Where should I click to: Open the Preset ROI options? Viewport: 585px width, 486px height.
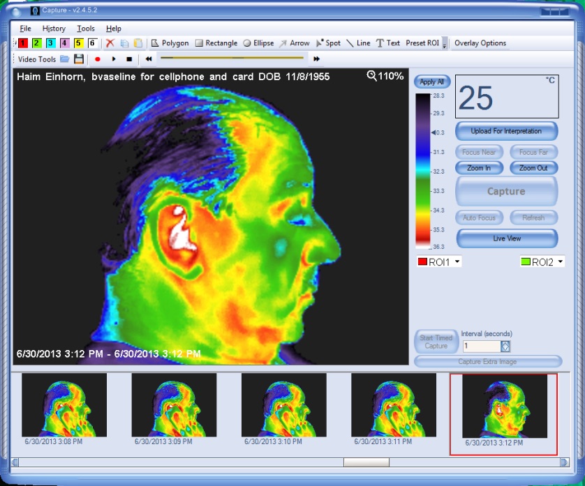click(422, 43)
